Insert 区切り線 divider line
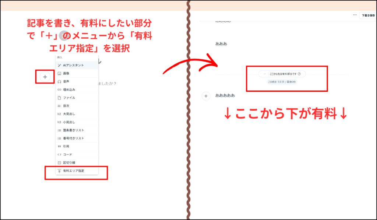377x220 pixels. click(69, 163)
